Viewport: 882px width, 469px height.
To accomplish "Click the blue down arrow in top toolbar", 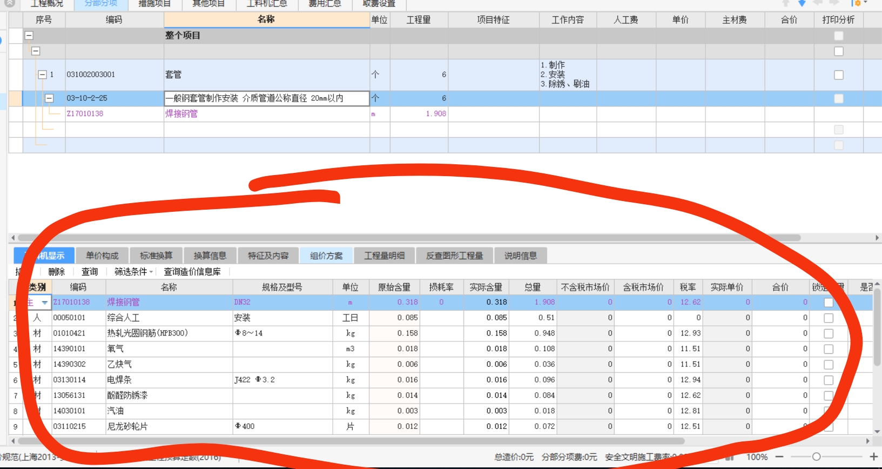I will 802,3.
